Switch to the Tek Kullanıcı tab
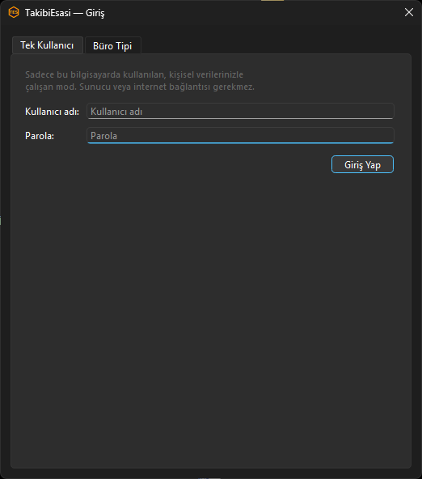This screenshot has height=479, width=422. pos(48,45)
